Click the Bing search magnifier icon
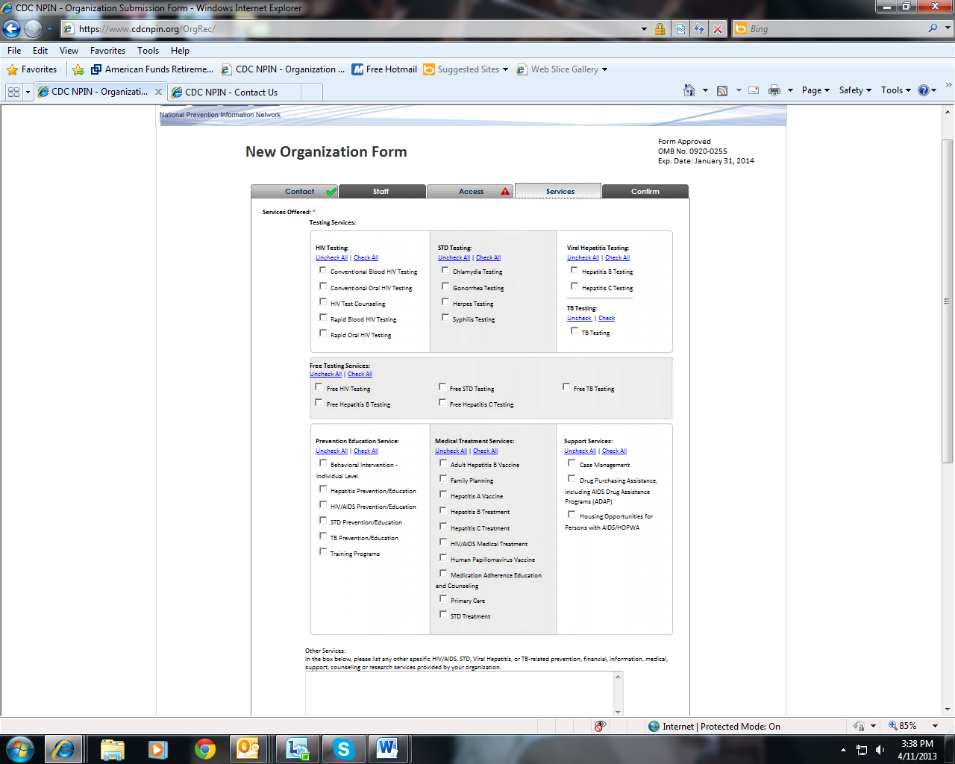The height and width of the screenshot is (764, 955). coord(933,28)
